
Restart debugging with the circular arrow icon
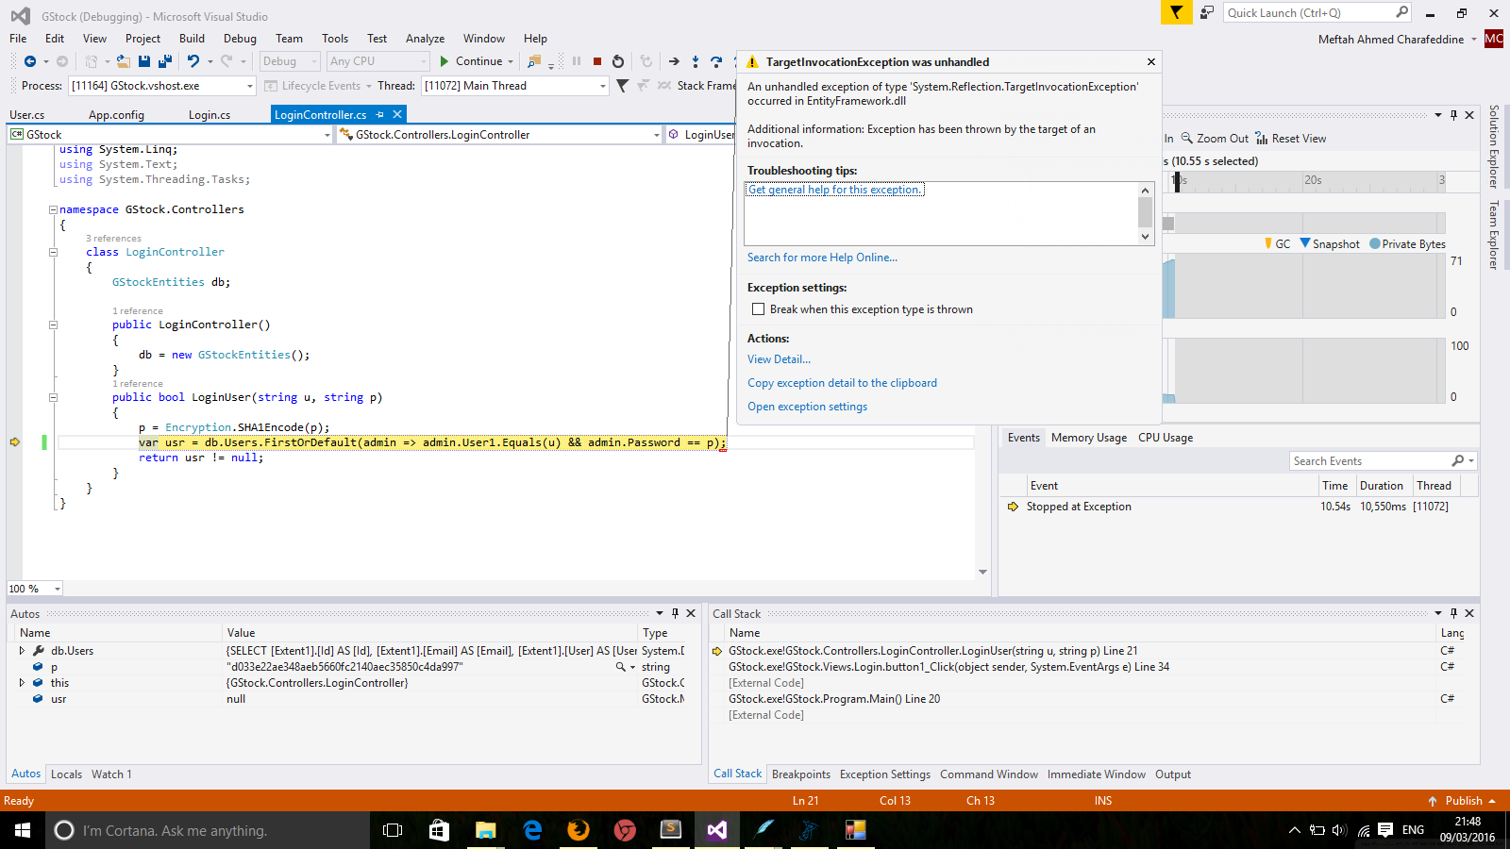point(618,61)
